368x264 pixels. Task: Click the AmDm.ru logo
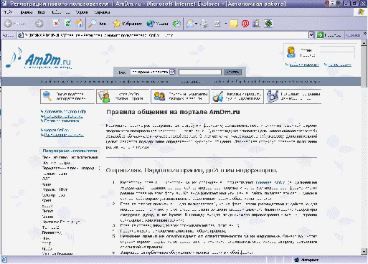[39, 59]
